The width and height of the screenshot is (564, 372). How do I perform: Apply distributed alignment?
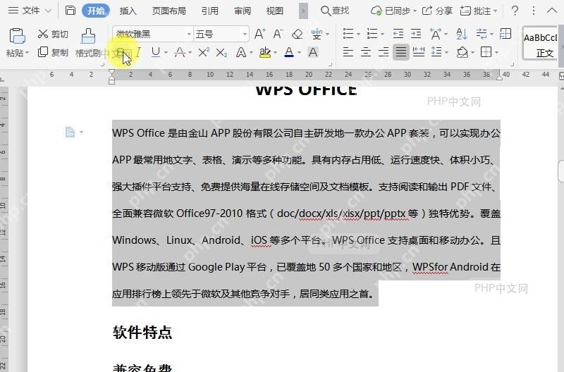[x=418, y=52]
